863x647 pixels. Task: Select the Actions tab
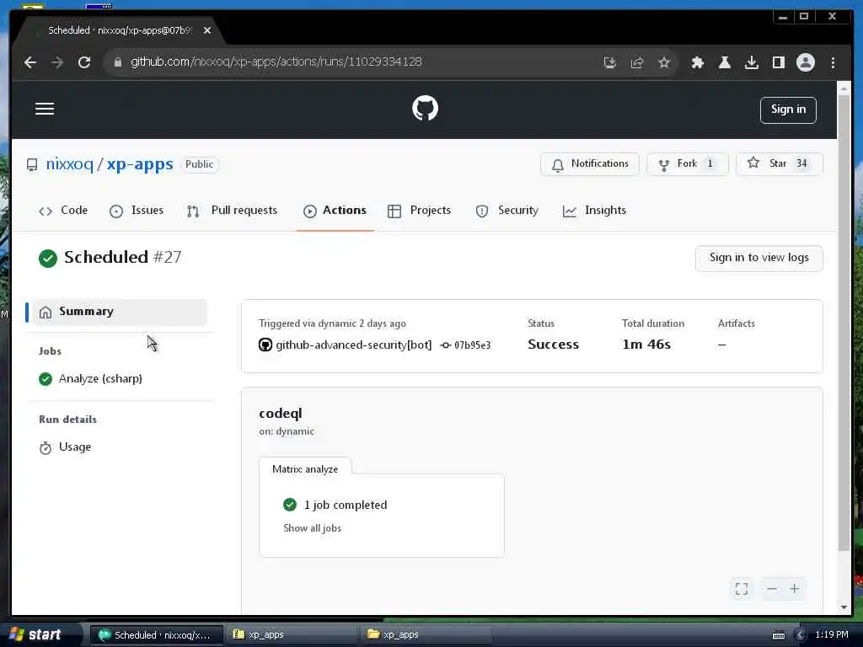[335, 211]
